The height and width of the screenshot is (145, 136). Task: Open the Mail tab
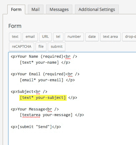35,9
